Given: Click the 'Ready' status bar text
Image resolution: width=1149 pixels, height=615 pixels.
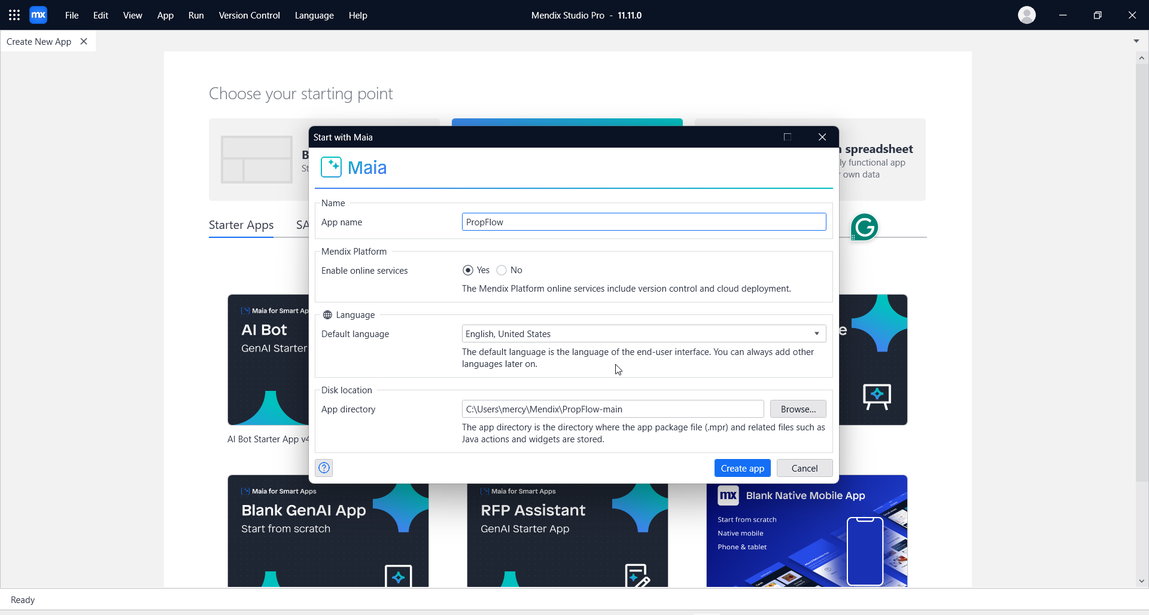Looking at the screenshot, I should [x=23, y=599].
